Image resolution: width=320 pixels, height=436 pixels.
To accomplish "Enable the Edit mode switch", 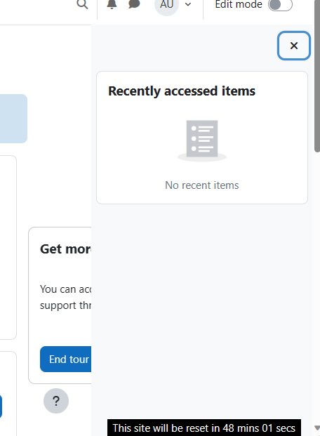I will click(280, 5).
